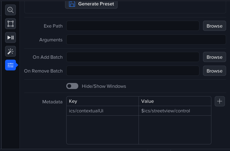Browse for the On Remove Batch script
The width and height of the screenshot is (230, 151).
point(214,71)
